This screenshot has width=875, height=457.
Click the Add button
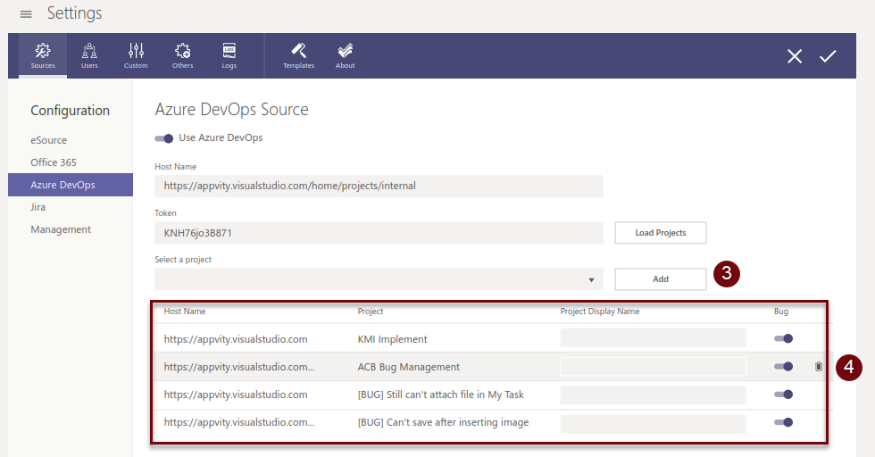(x=661, y=279)
